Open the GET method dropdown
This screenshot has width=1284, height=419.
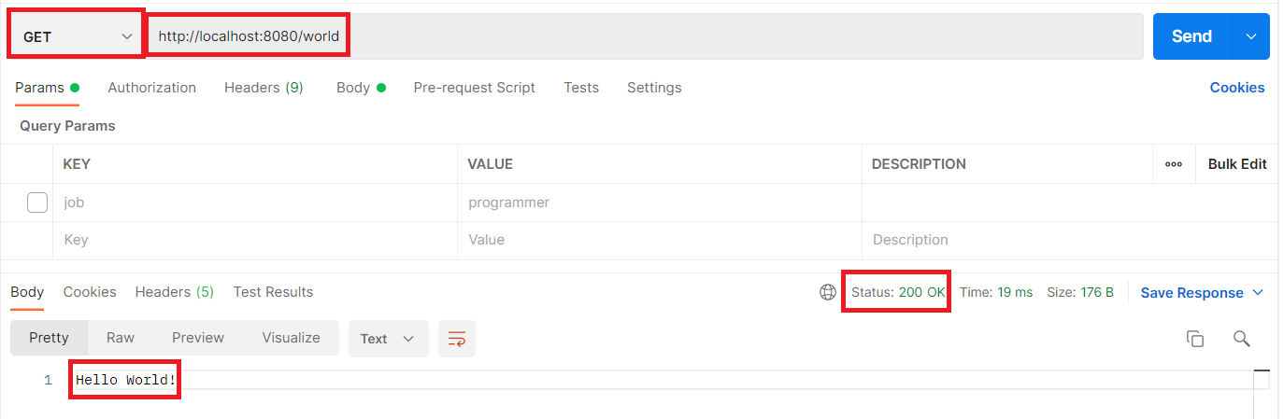[x=77, y=36]
